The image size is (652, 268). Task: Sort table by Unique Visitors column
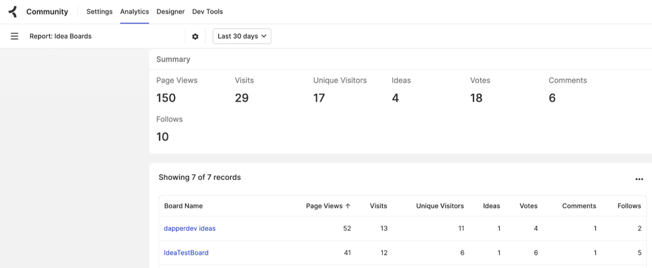(x=440, y=206)
